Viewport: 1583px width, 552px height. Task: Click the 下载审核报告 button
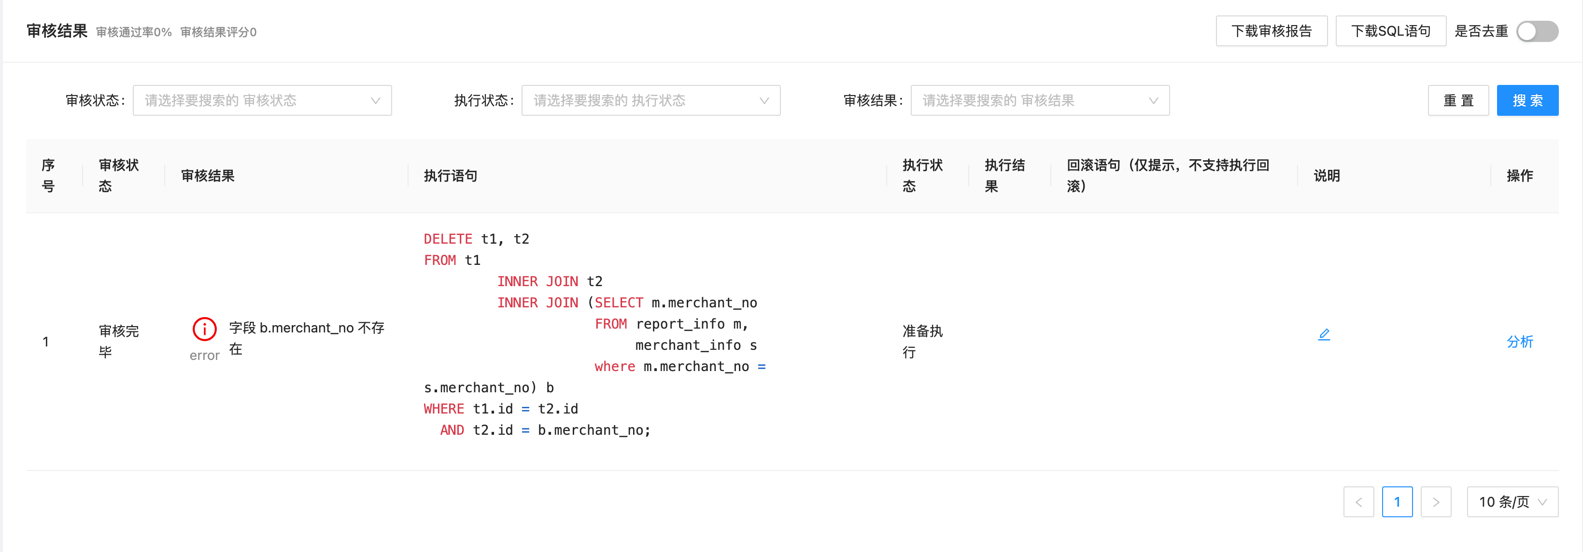[x=1272, y=31]
